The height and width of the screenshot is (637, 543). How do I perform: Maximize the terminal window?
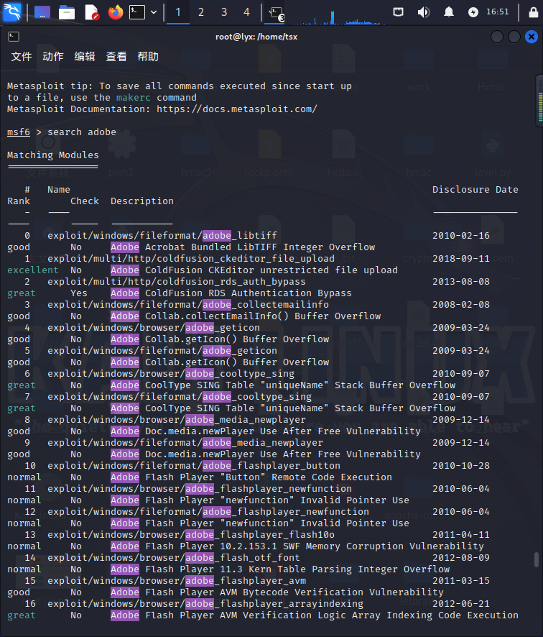click(514, 37)
